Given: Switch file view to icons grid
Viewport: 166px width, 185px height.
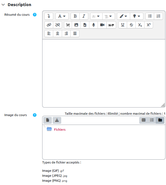Looking at the screenshot, I should (144, 120).
